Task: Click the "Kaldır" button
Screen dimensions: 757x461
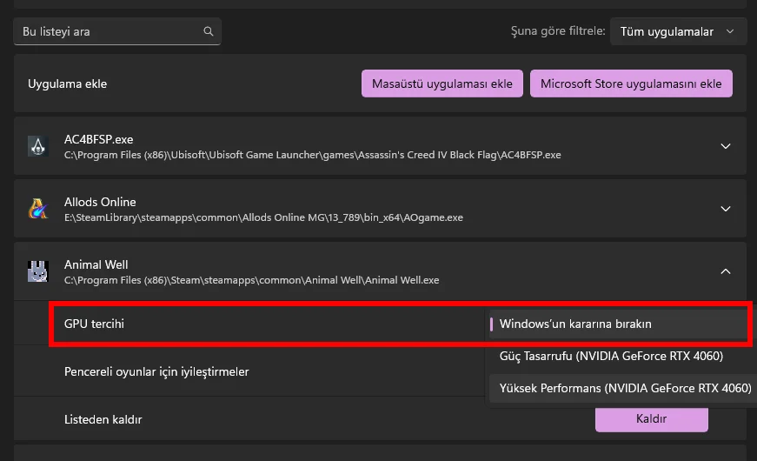Action: [x=651, y=418]
